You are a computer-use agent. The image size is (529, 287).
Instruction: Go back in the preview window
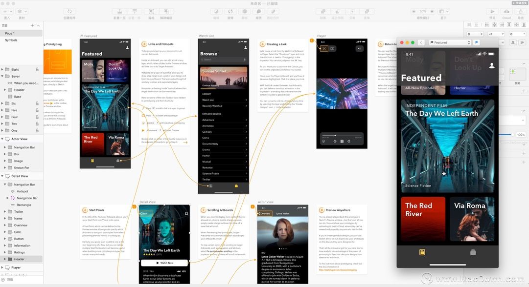pos(421,42)
